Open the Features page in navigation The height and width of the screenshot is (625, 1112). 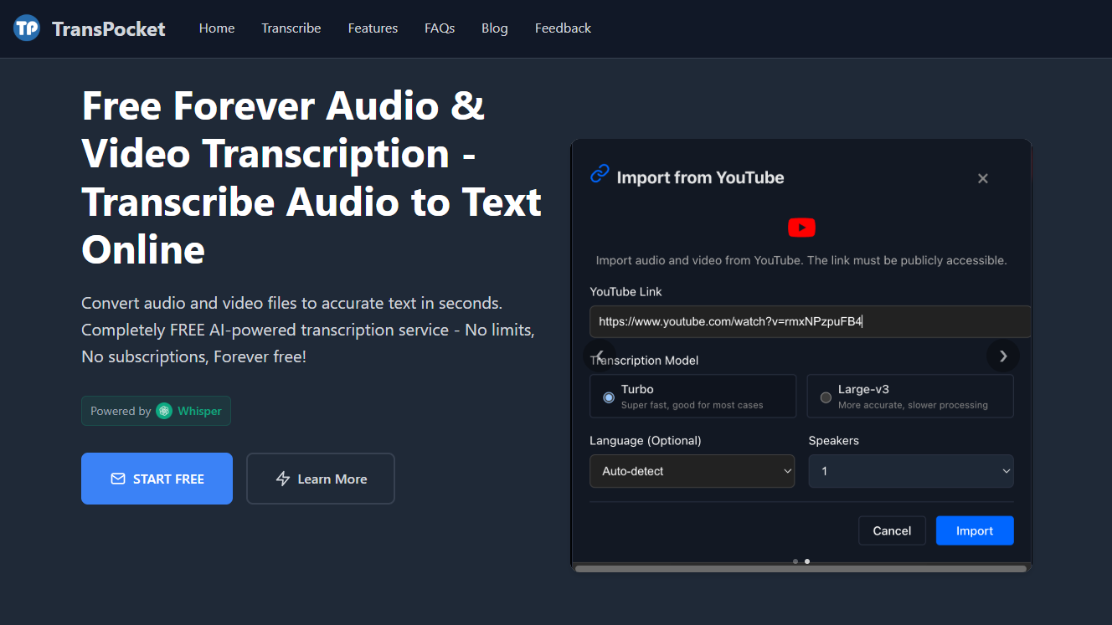pos(373,28)
